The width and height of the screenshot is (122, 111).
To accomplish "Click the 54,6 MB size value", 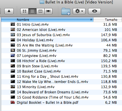I will click(110, 97).
